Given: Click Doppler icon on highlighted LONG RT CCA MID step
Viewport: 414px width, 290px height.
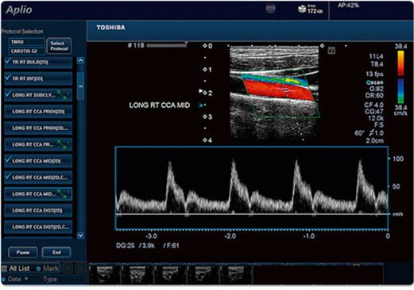Looking at the screenshot, I should [x=63, y=194].
